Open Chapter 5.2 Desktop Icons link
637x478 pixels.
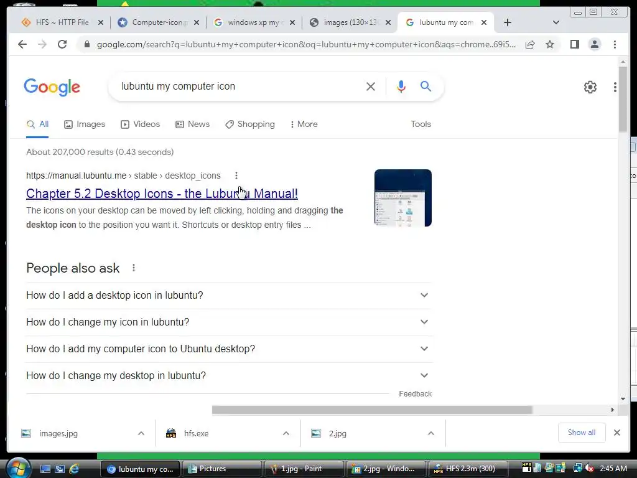(162, 194)
